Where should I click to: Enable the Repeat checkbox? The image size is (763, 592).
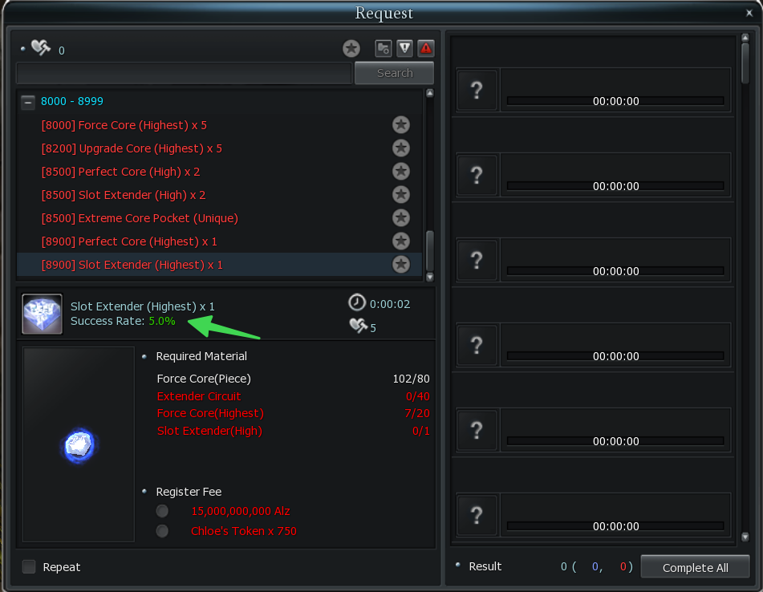click(x=29, y=566)
